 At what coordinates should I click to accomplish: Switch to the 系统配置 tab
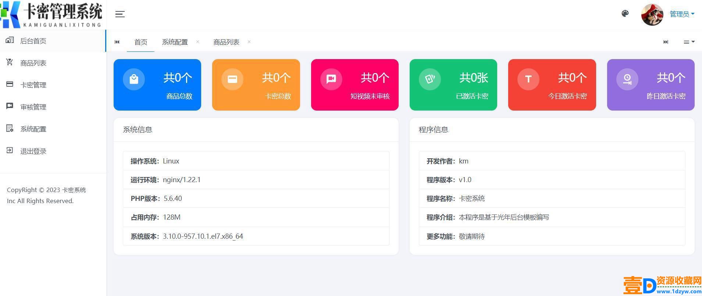pyautogui.click(x=175, y=42)
